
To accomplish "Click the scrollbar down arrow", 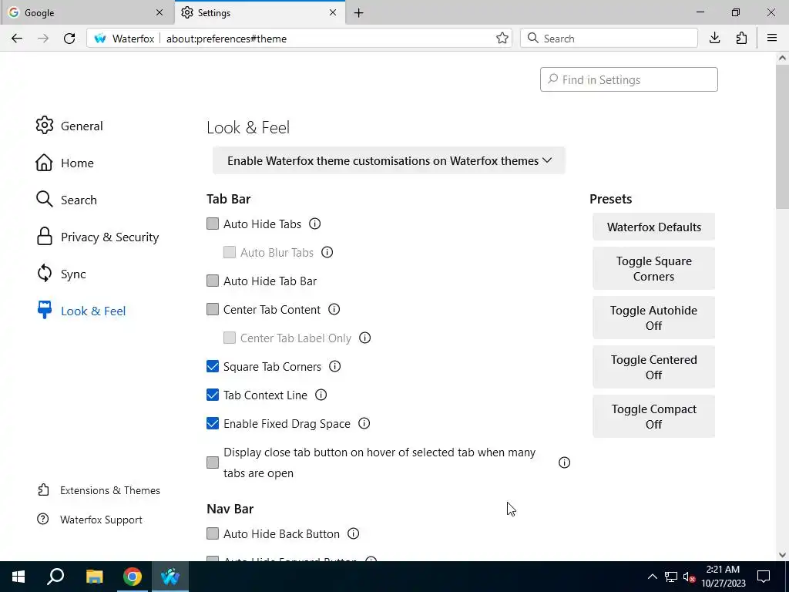I will click(782, 555).
